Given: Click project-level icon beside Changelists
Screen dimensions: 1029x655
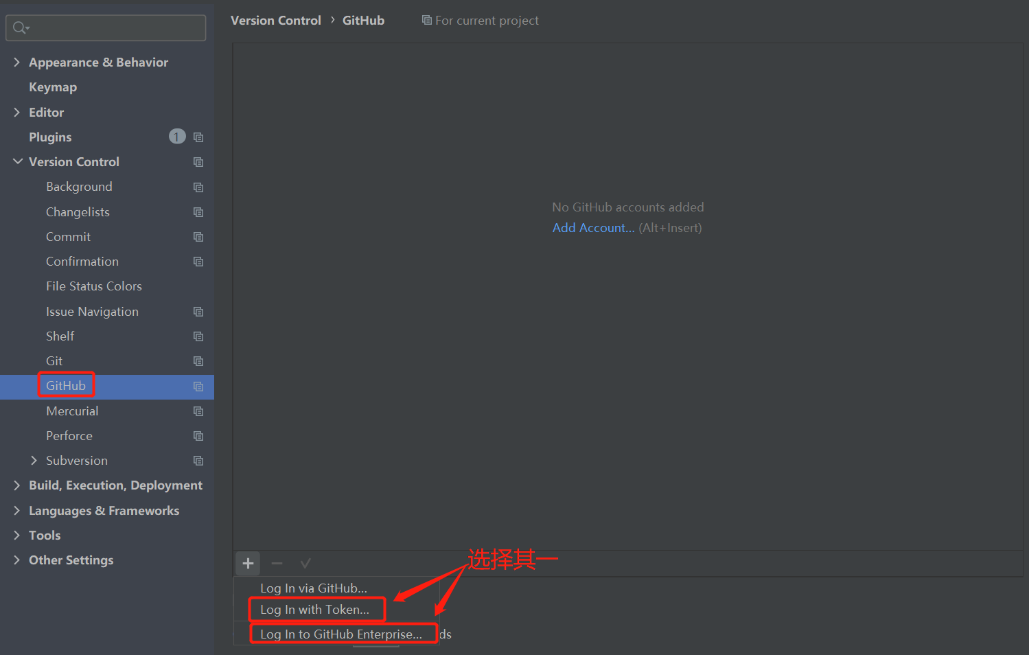Looking at the screenshot, I should tap(198, 212).
